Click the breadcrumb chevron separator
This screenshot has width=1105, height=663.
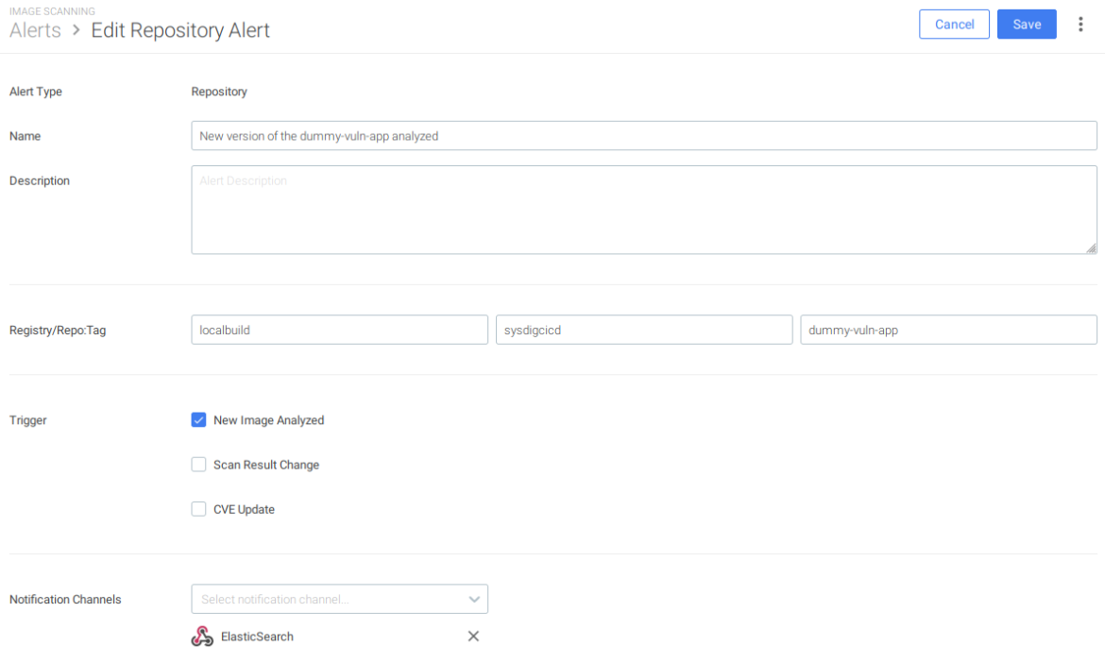click(76, 30)
